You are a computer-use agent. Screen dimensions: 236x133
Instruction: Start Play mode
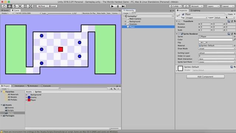[112, 6]
